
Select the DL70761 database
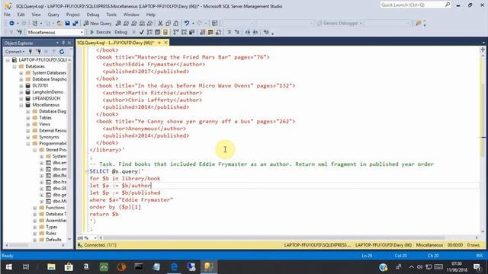[40, 85]
